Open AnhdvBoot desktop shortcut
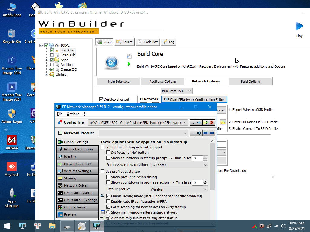Image resolution: width=310 pixels, height=232 pixels. pyautogui.click(x=12, y=9)
